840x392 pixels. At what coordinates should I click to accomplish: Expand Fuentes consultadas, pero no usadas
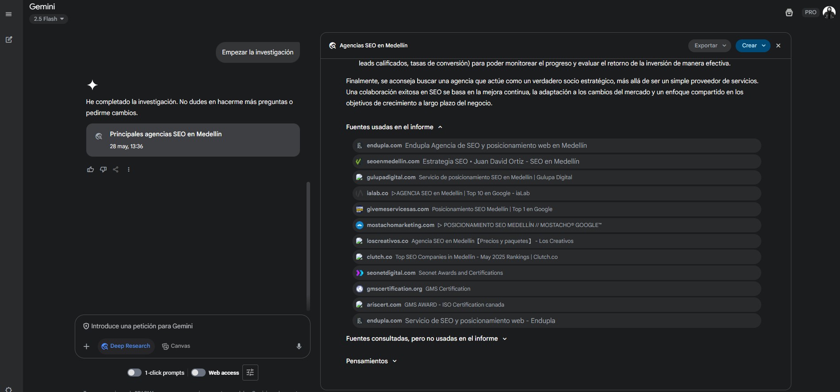[x=426, y=338]
